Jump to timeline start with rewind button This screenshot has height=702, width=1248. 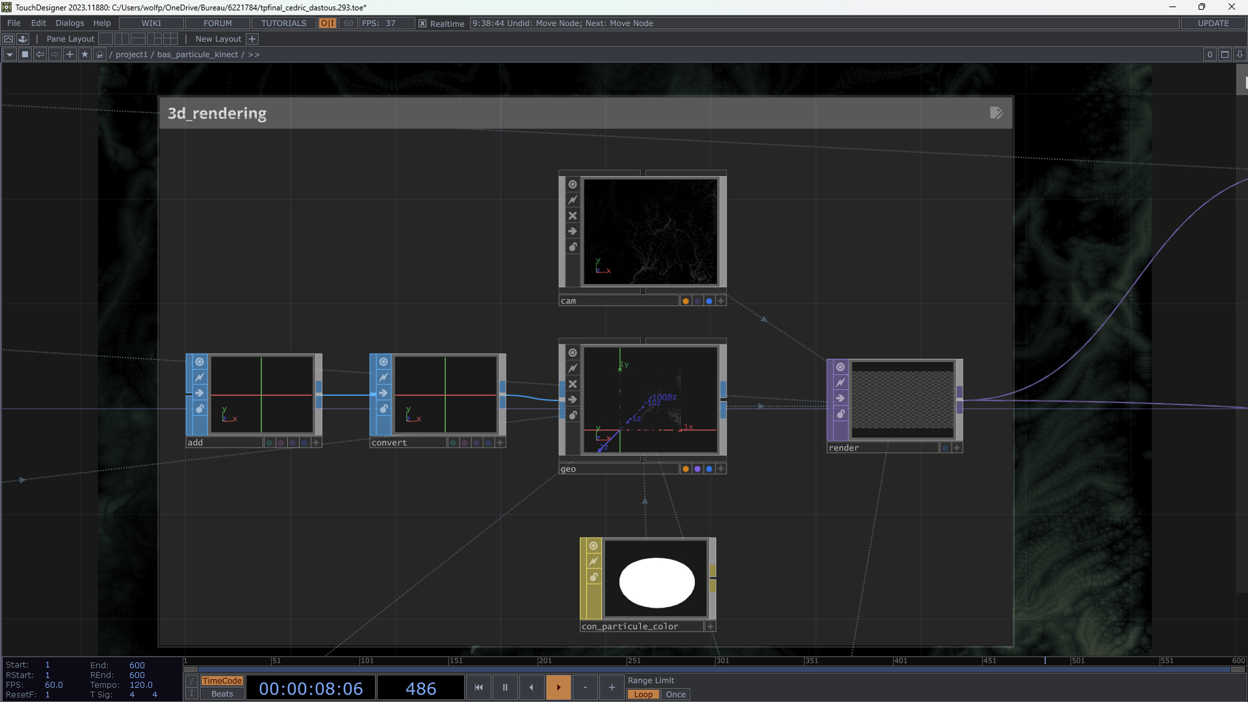[x=478, y=687]
